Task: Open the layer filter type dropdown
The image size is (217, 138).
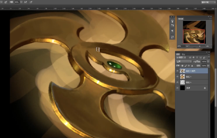Action: pyautogui.click(x=181, y=57)
